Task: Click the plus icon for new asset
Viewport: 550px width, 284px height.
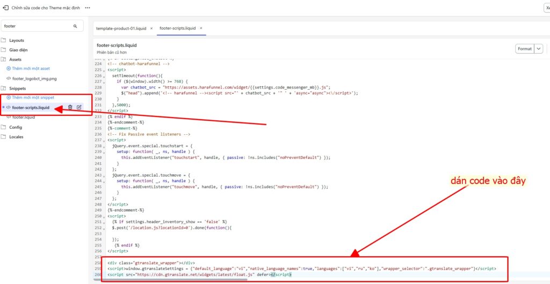Action: tap(9, 69)
